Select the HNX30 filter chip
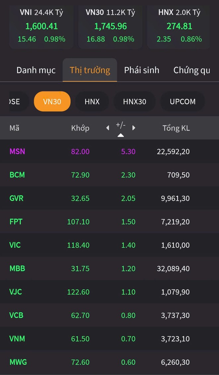 pyautogui.click(x=134, y=101)
